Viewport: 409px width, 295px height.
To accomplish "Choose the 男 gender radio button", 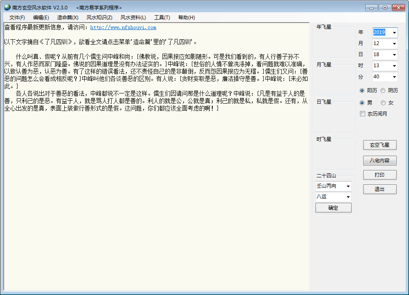I will pos(362,103).
